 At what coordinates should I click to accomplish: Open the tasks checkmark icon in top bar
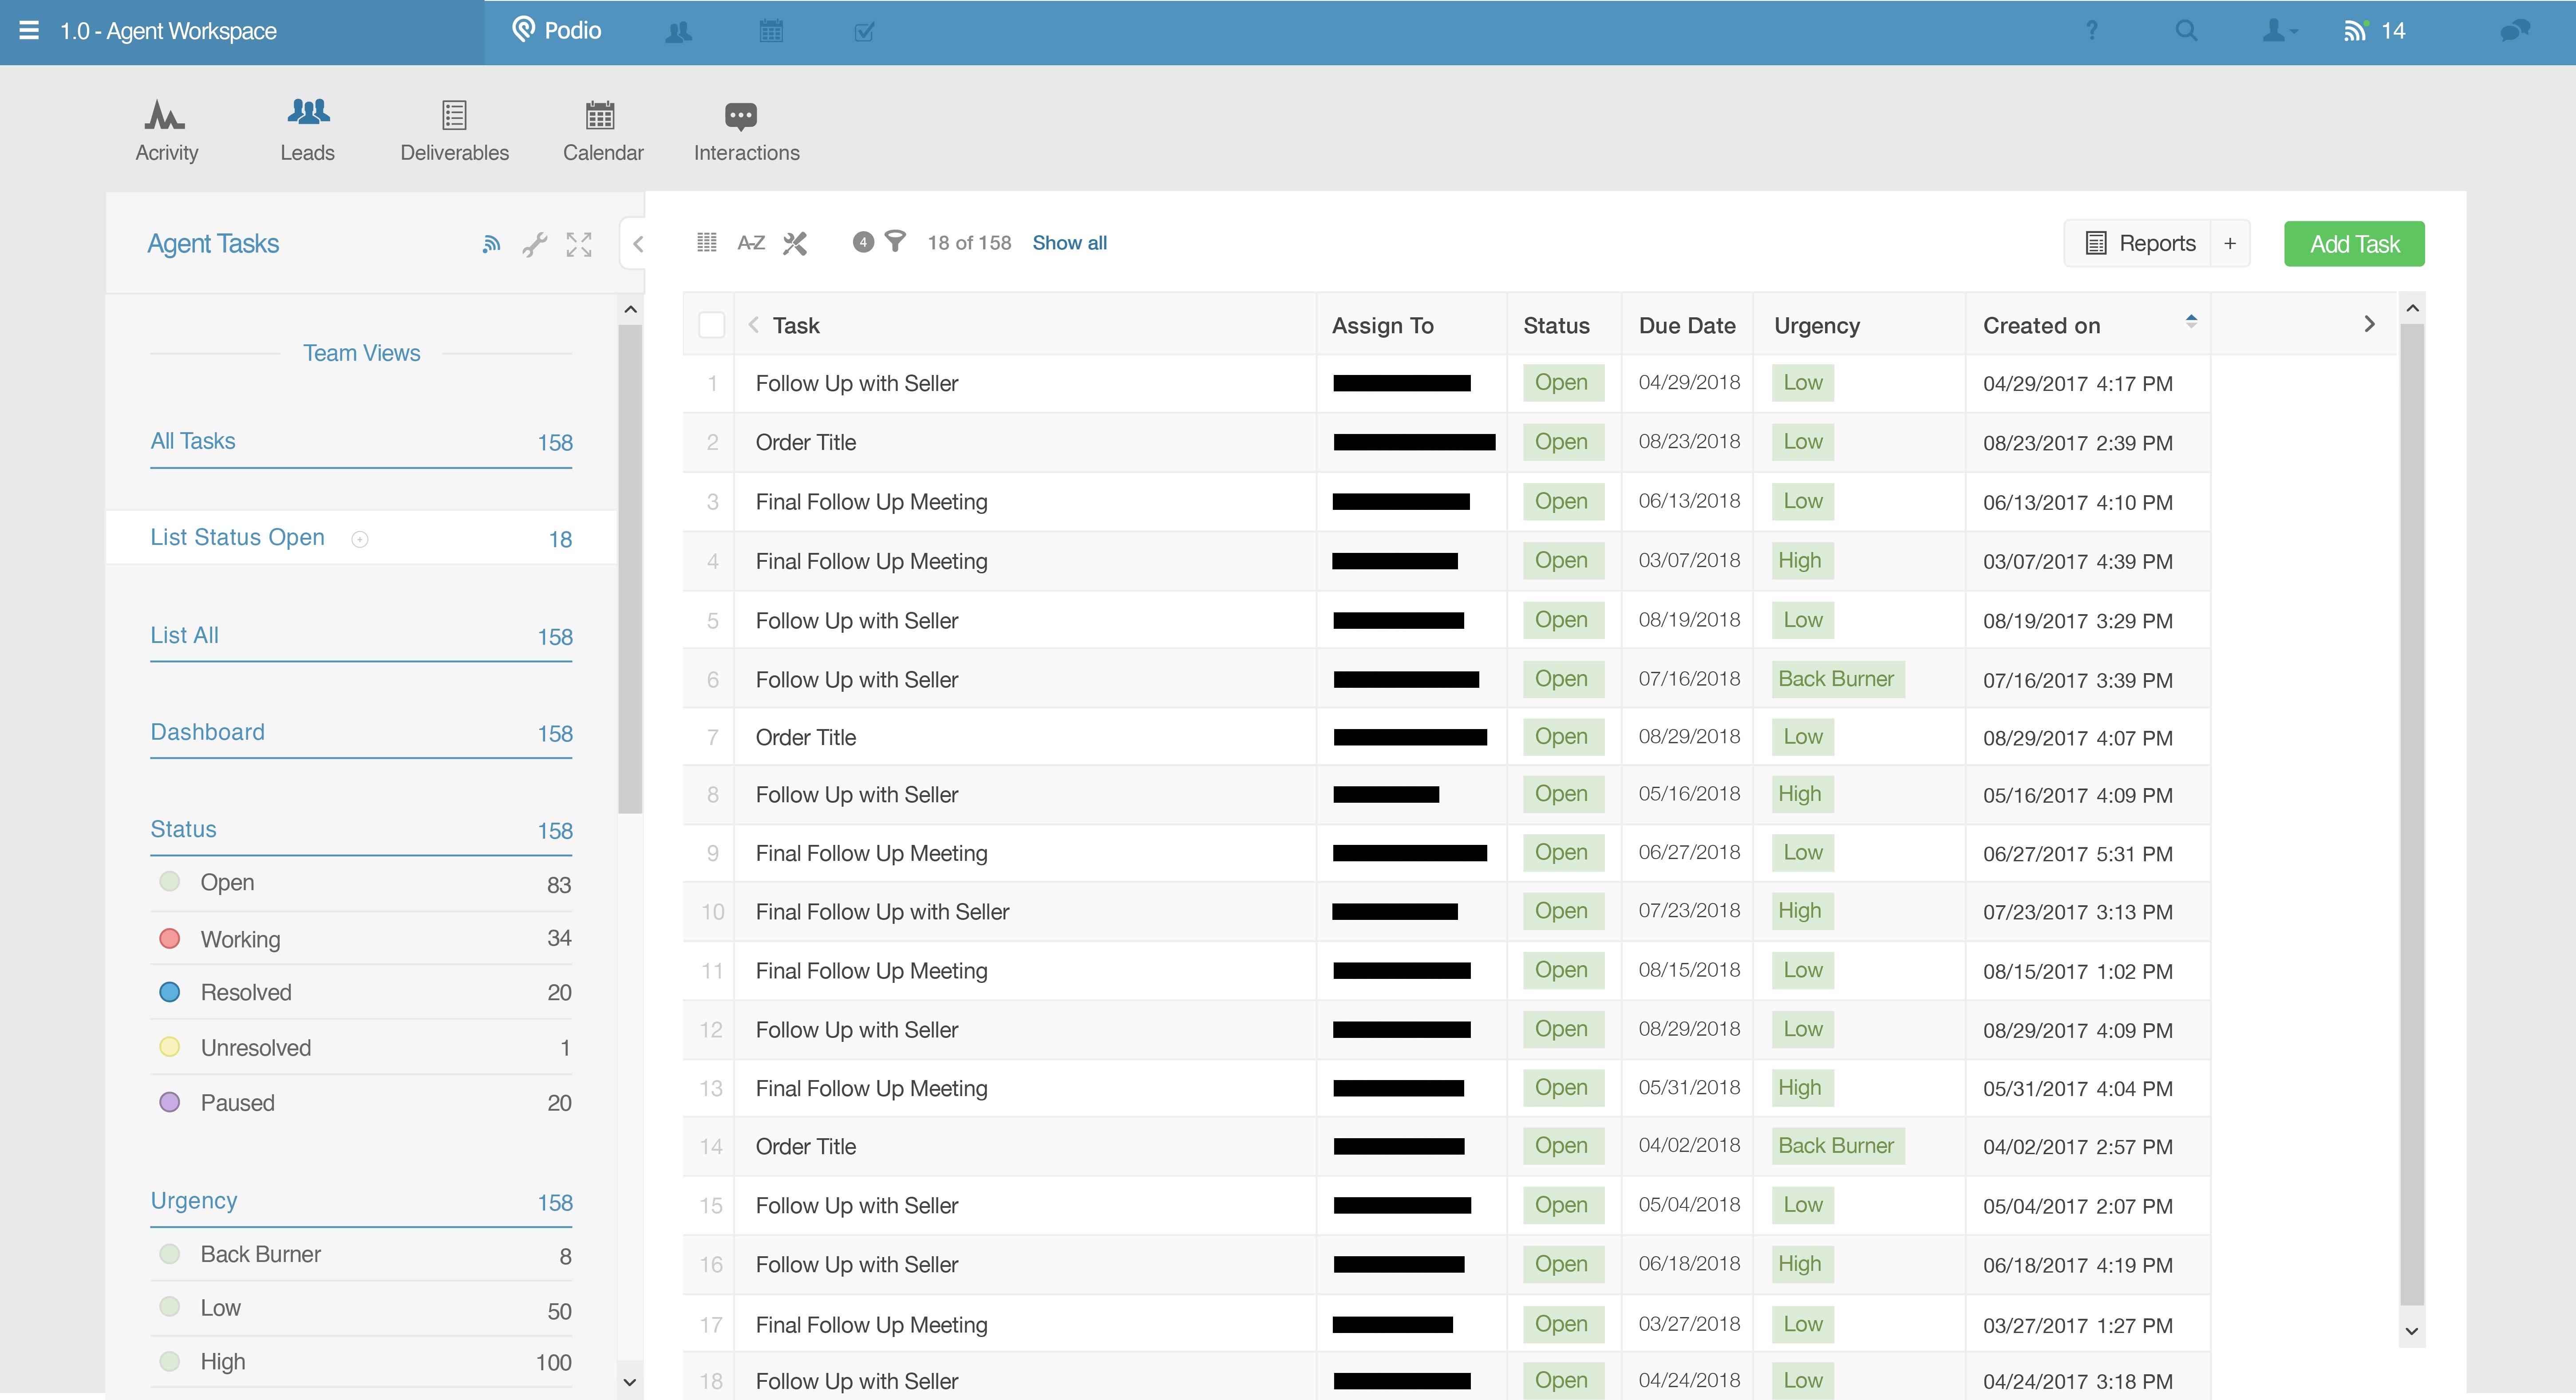pos(865,32)
